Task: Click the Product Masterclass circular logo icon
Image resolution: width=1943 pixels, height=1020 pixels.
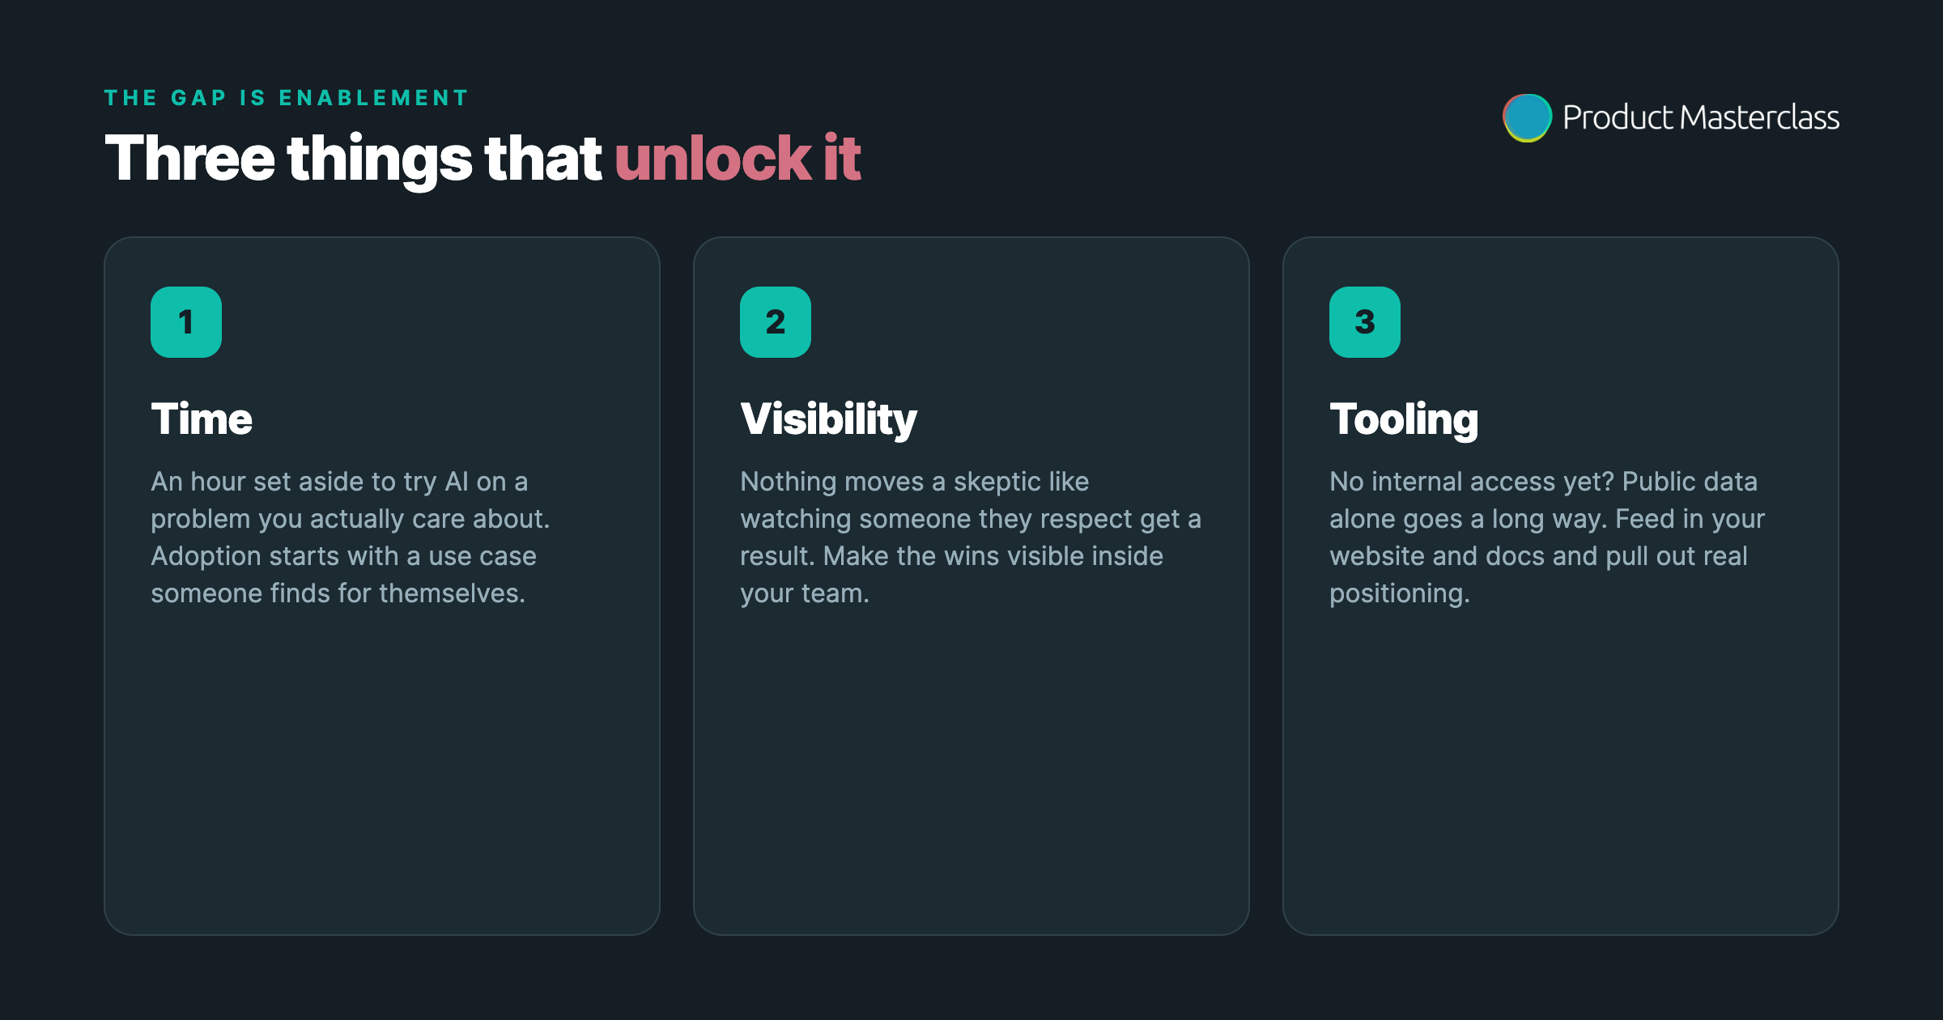Action: tap(1527, 118)
